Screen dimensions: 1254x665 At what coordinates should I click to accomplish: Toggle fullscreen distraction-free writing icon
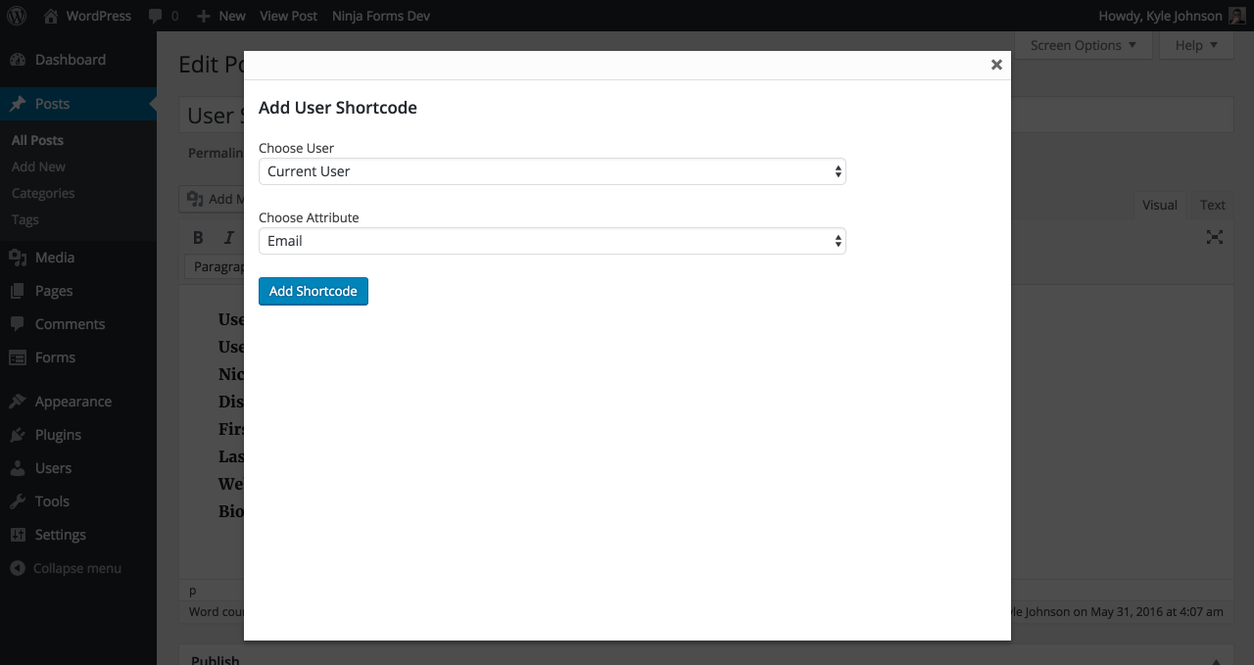click(1215, 237)
